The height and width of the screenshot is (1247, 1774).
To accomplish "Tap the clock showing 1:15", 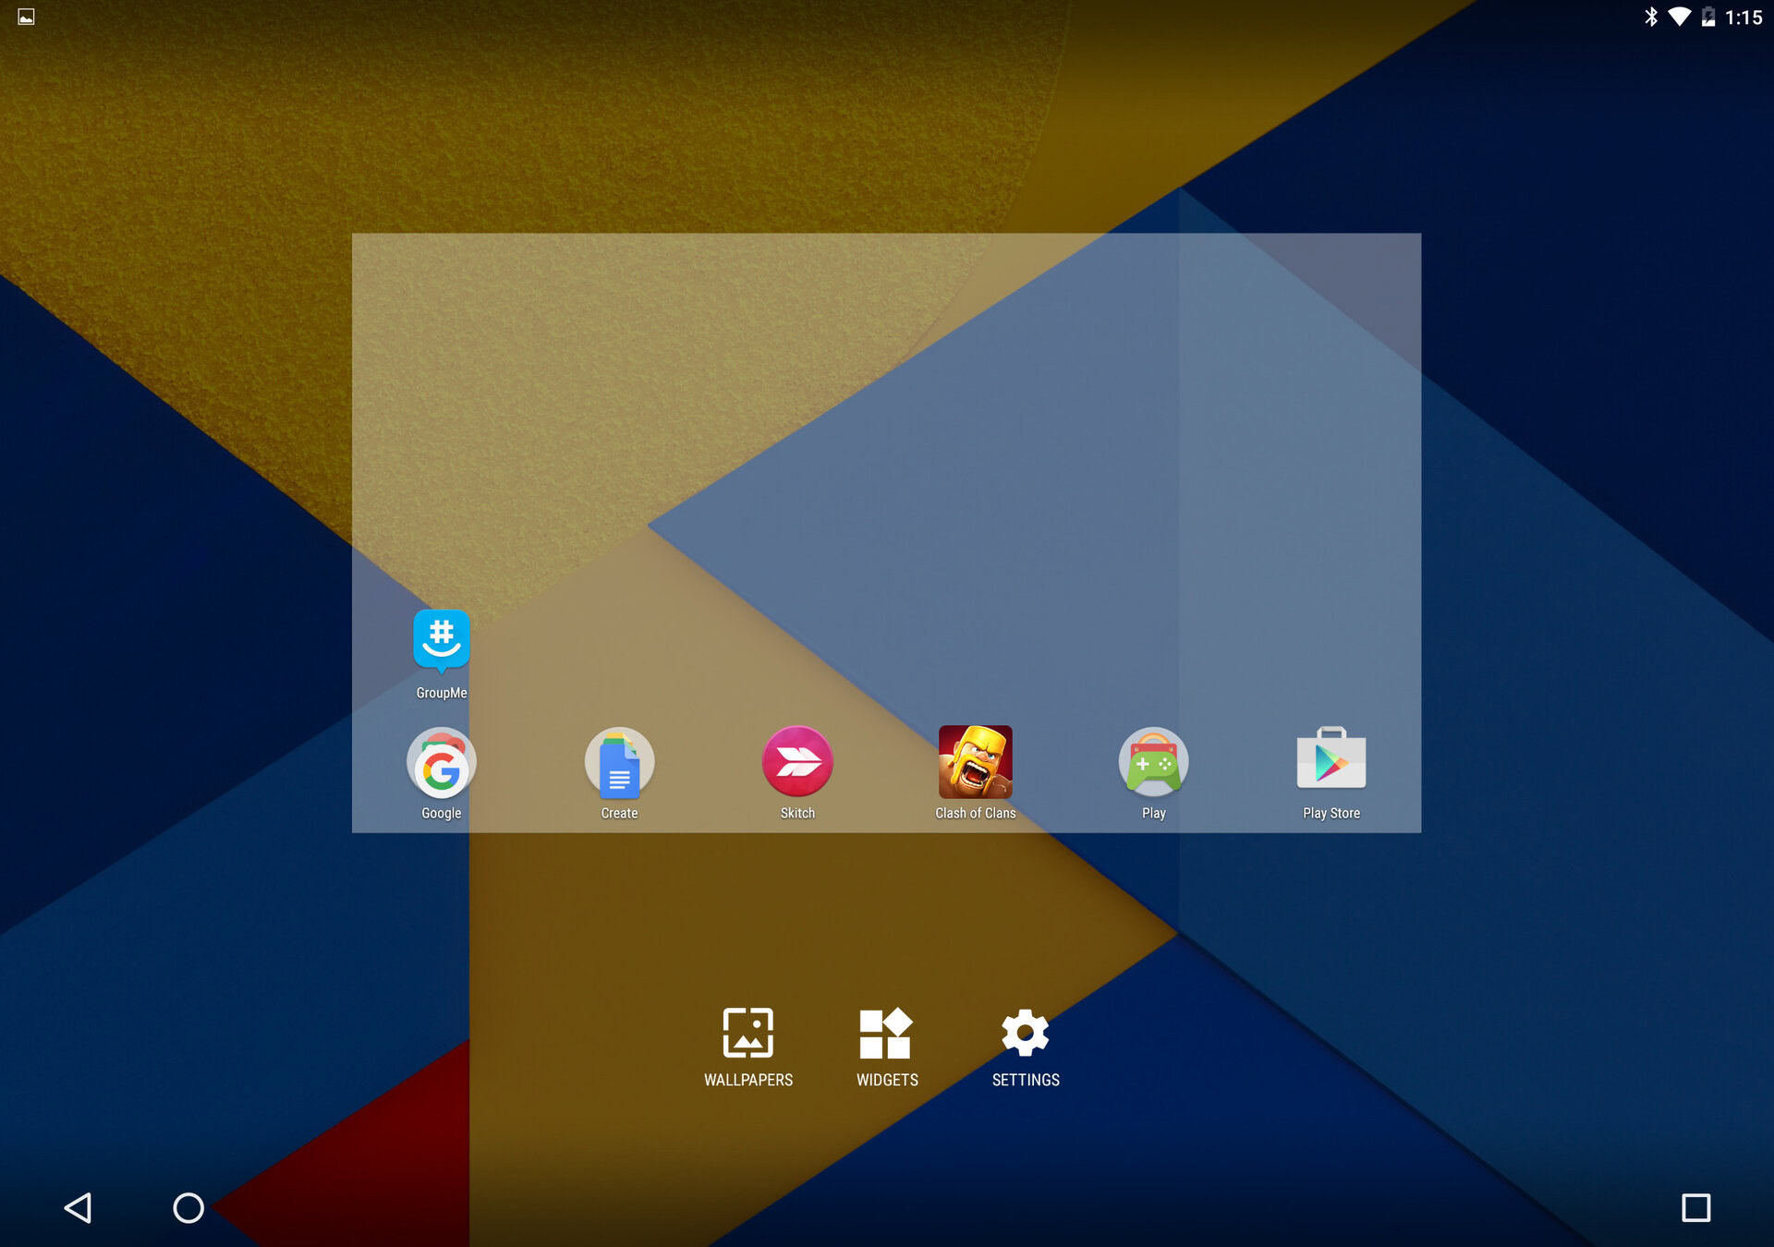I will point(1744,18).
